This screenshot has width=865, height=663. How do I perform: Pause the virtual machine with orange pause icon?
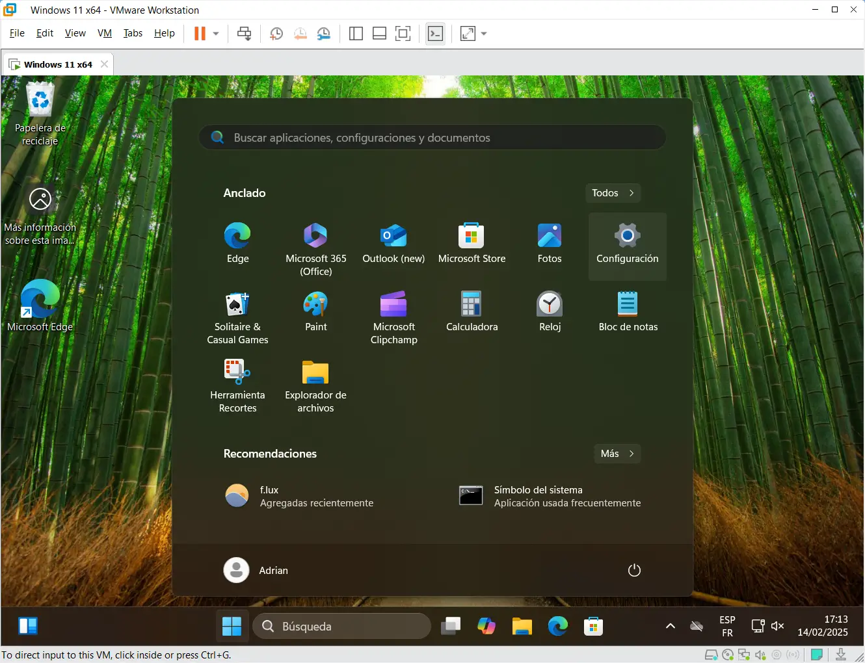point(200,33)
